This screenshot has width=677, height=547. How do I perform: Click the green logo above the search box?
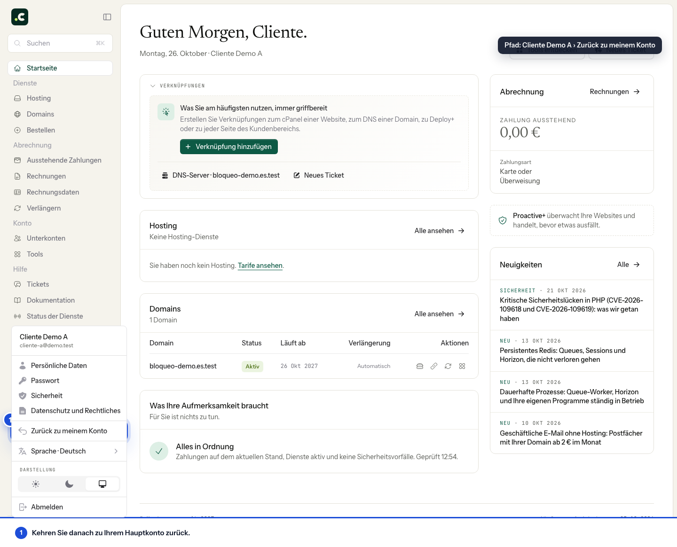point(20,17)
